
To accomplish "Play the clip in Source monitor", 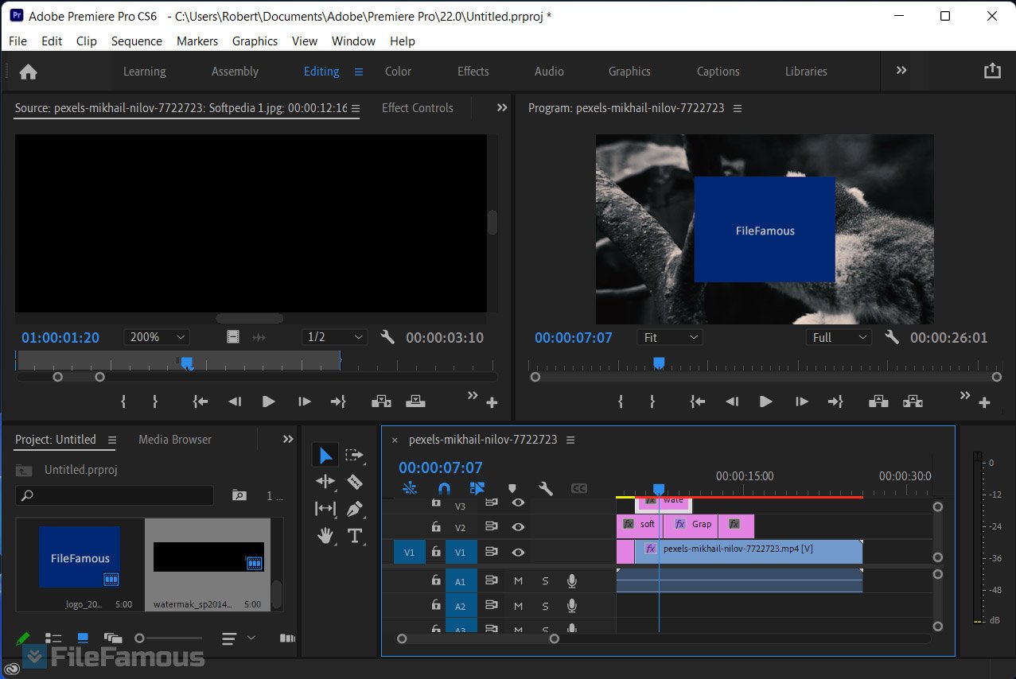I will (268, 402).
